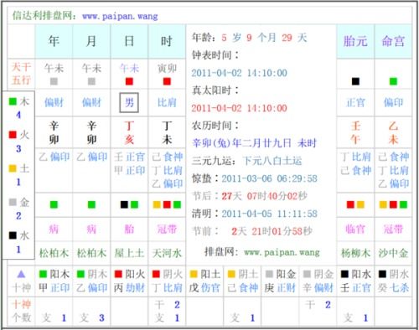Click 癸 七杀 in the bottom row
419x330 pixels.
tap(394, 287)
